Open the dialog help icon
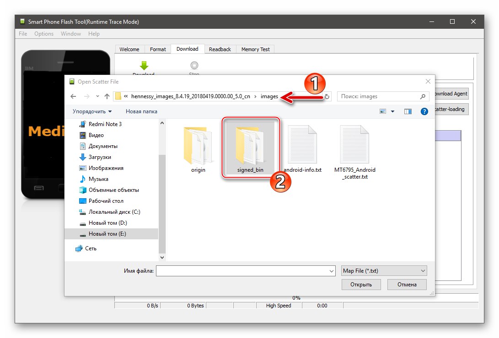Screen dimensions: 499x338 424,111
